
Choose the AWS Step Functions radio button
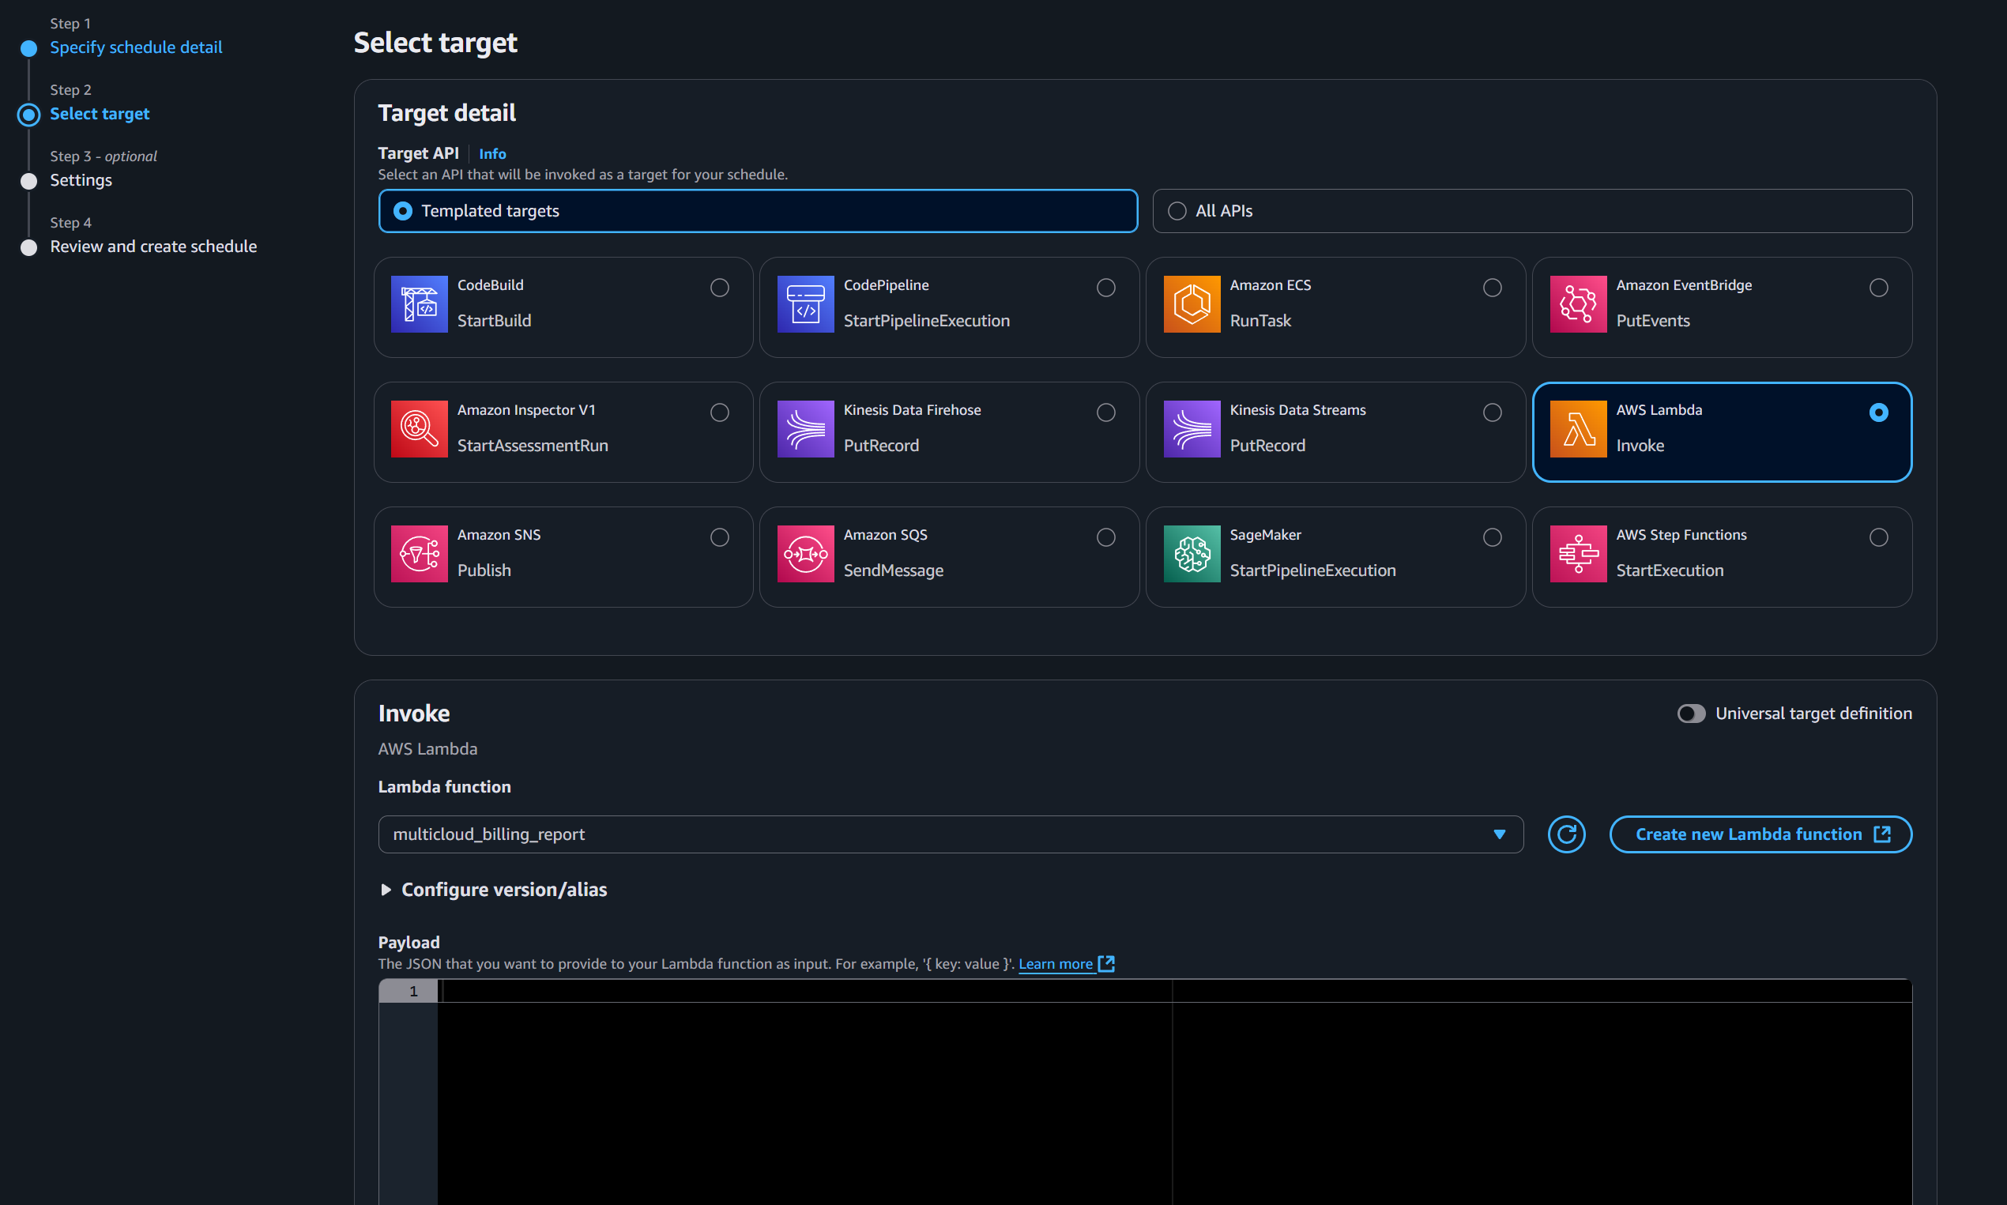[1879, 537]
